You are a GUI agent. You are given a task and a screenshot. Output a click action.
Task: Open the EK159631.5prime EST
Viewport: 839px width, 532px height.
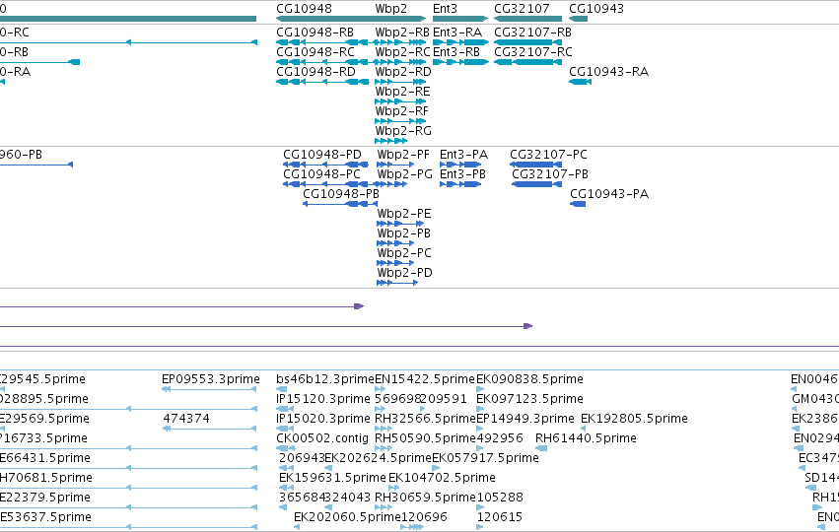tap(332, 478)
